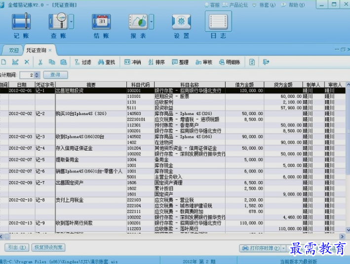Screen dimensions: 350x264
Task: Select the 收到Iphone4S(16G)20台 summary cell
Action: [x=91, y=137]
